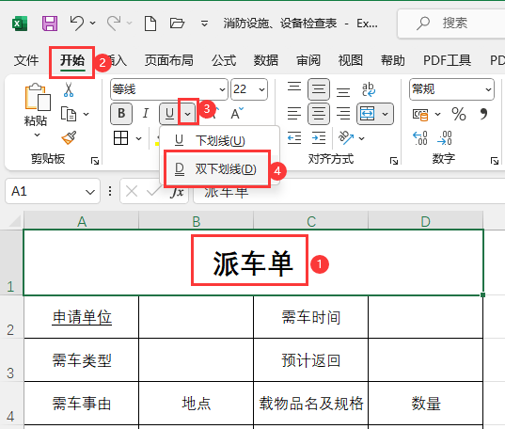Click the 搜索 search box

(450, 24)
